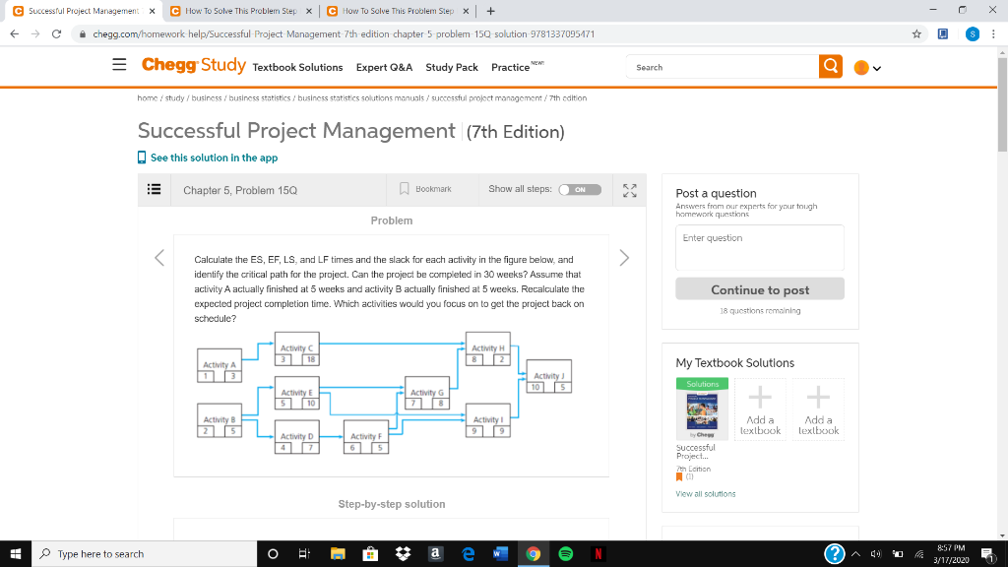Click the home breadcrumb link

pos(148,98)
